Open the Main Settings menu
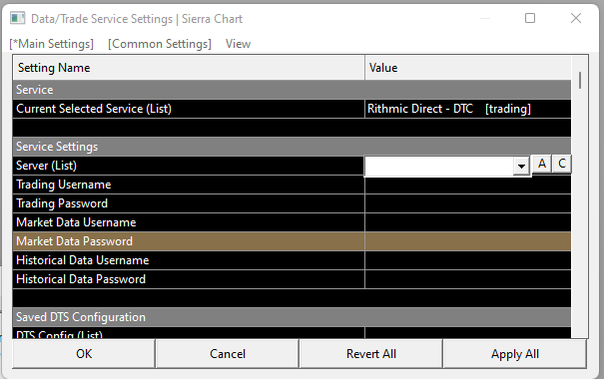The width and height of the screenshot is (604, 379). (51, 44)
